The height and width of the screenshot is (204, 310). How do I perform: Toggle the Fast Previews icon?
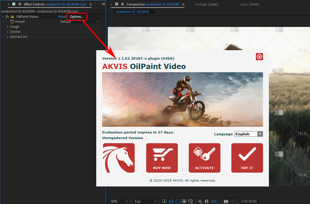click(x=164, y=201)
